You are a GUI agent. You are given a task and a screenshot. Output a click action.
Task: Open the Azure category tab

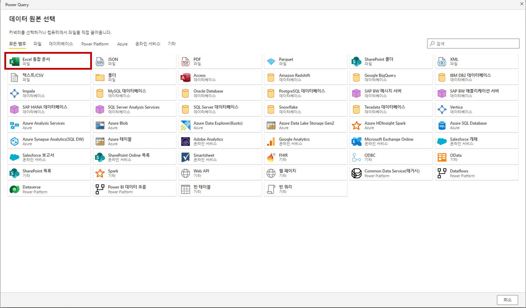point(122,44)
